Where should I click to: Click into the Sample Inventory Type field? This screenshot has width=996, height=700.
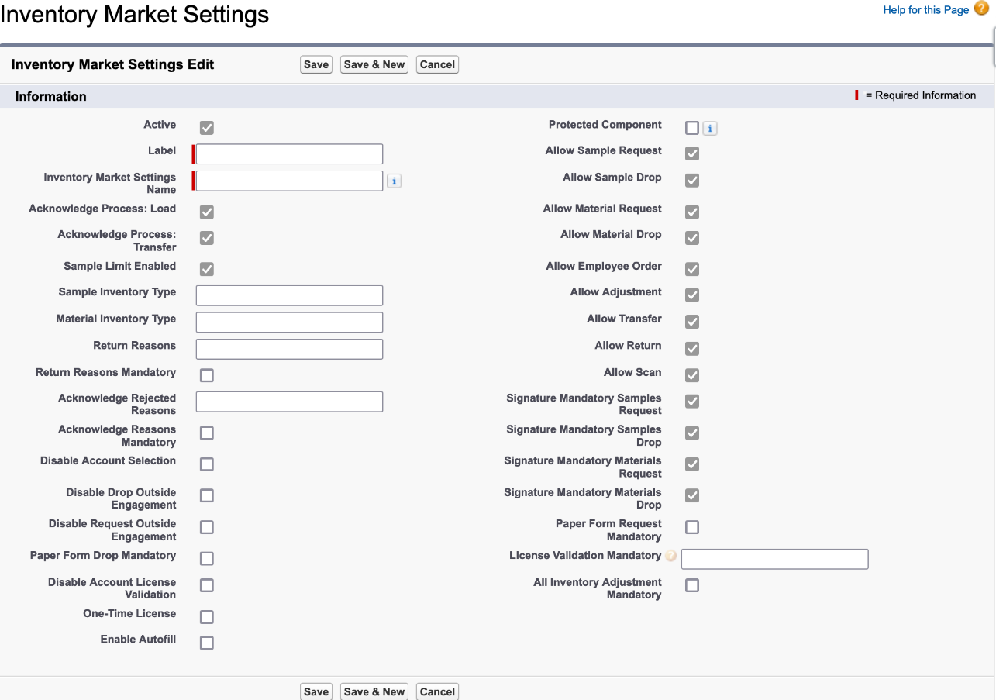pyautogui.click(x=289, y=295)
